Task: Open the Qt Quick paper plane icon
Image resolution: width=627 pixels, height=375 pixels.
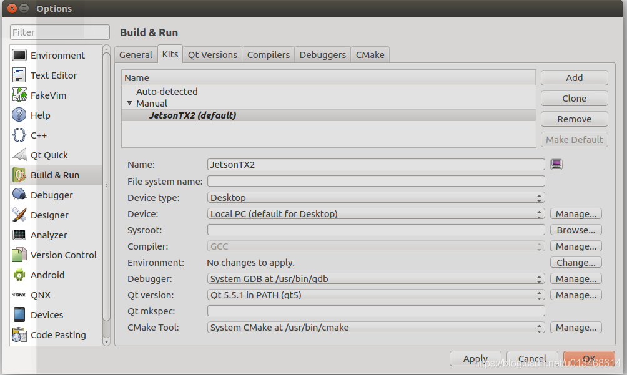Action: 19,155
